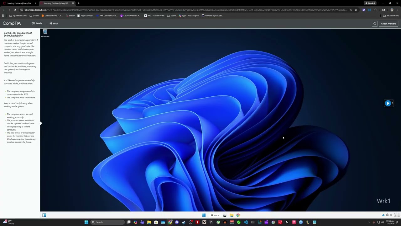Click the Wrk1 tray cloud icon

(x=383, y=215)
